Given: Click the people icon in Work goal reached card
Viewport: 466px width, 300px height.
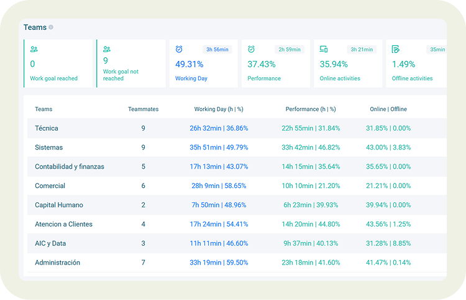Looking at the screenshot, I should click(34, 49).
